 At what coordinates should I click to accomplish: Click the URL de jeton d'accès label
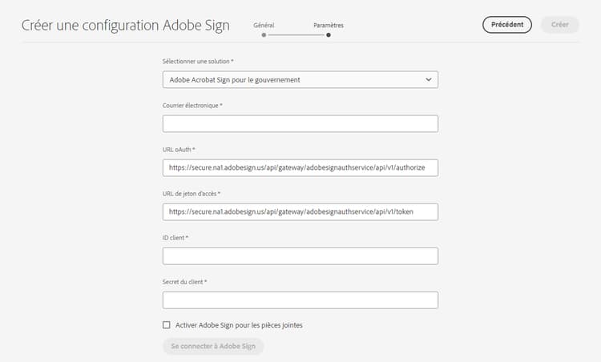(192, 194)
